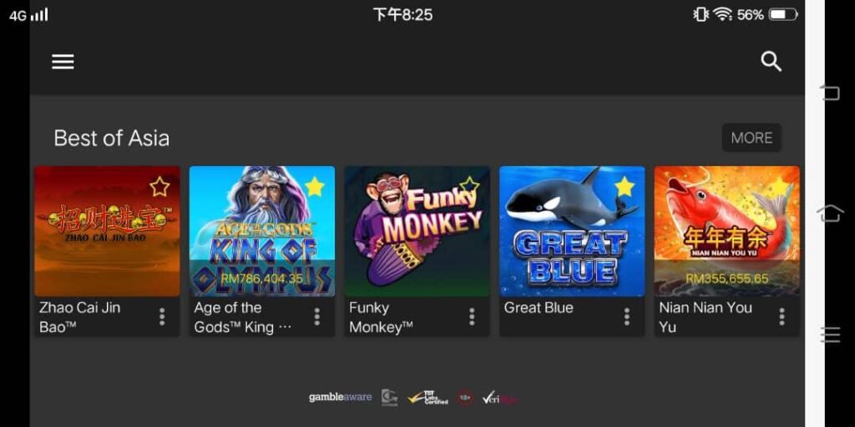Visit the gambleaware link
The height and width of the screenshot is (427, 855).
(x=341, y=397)
